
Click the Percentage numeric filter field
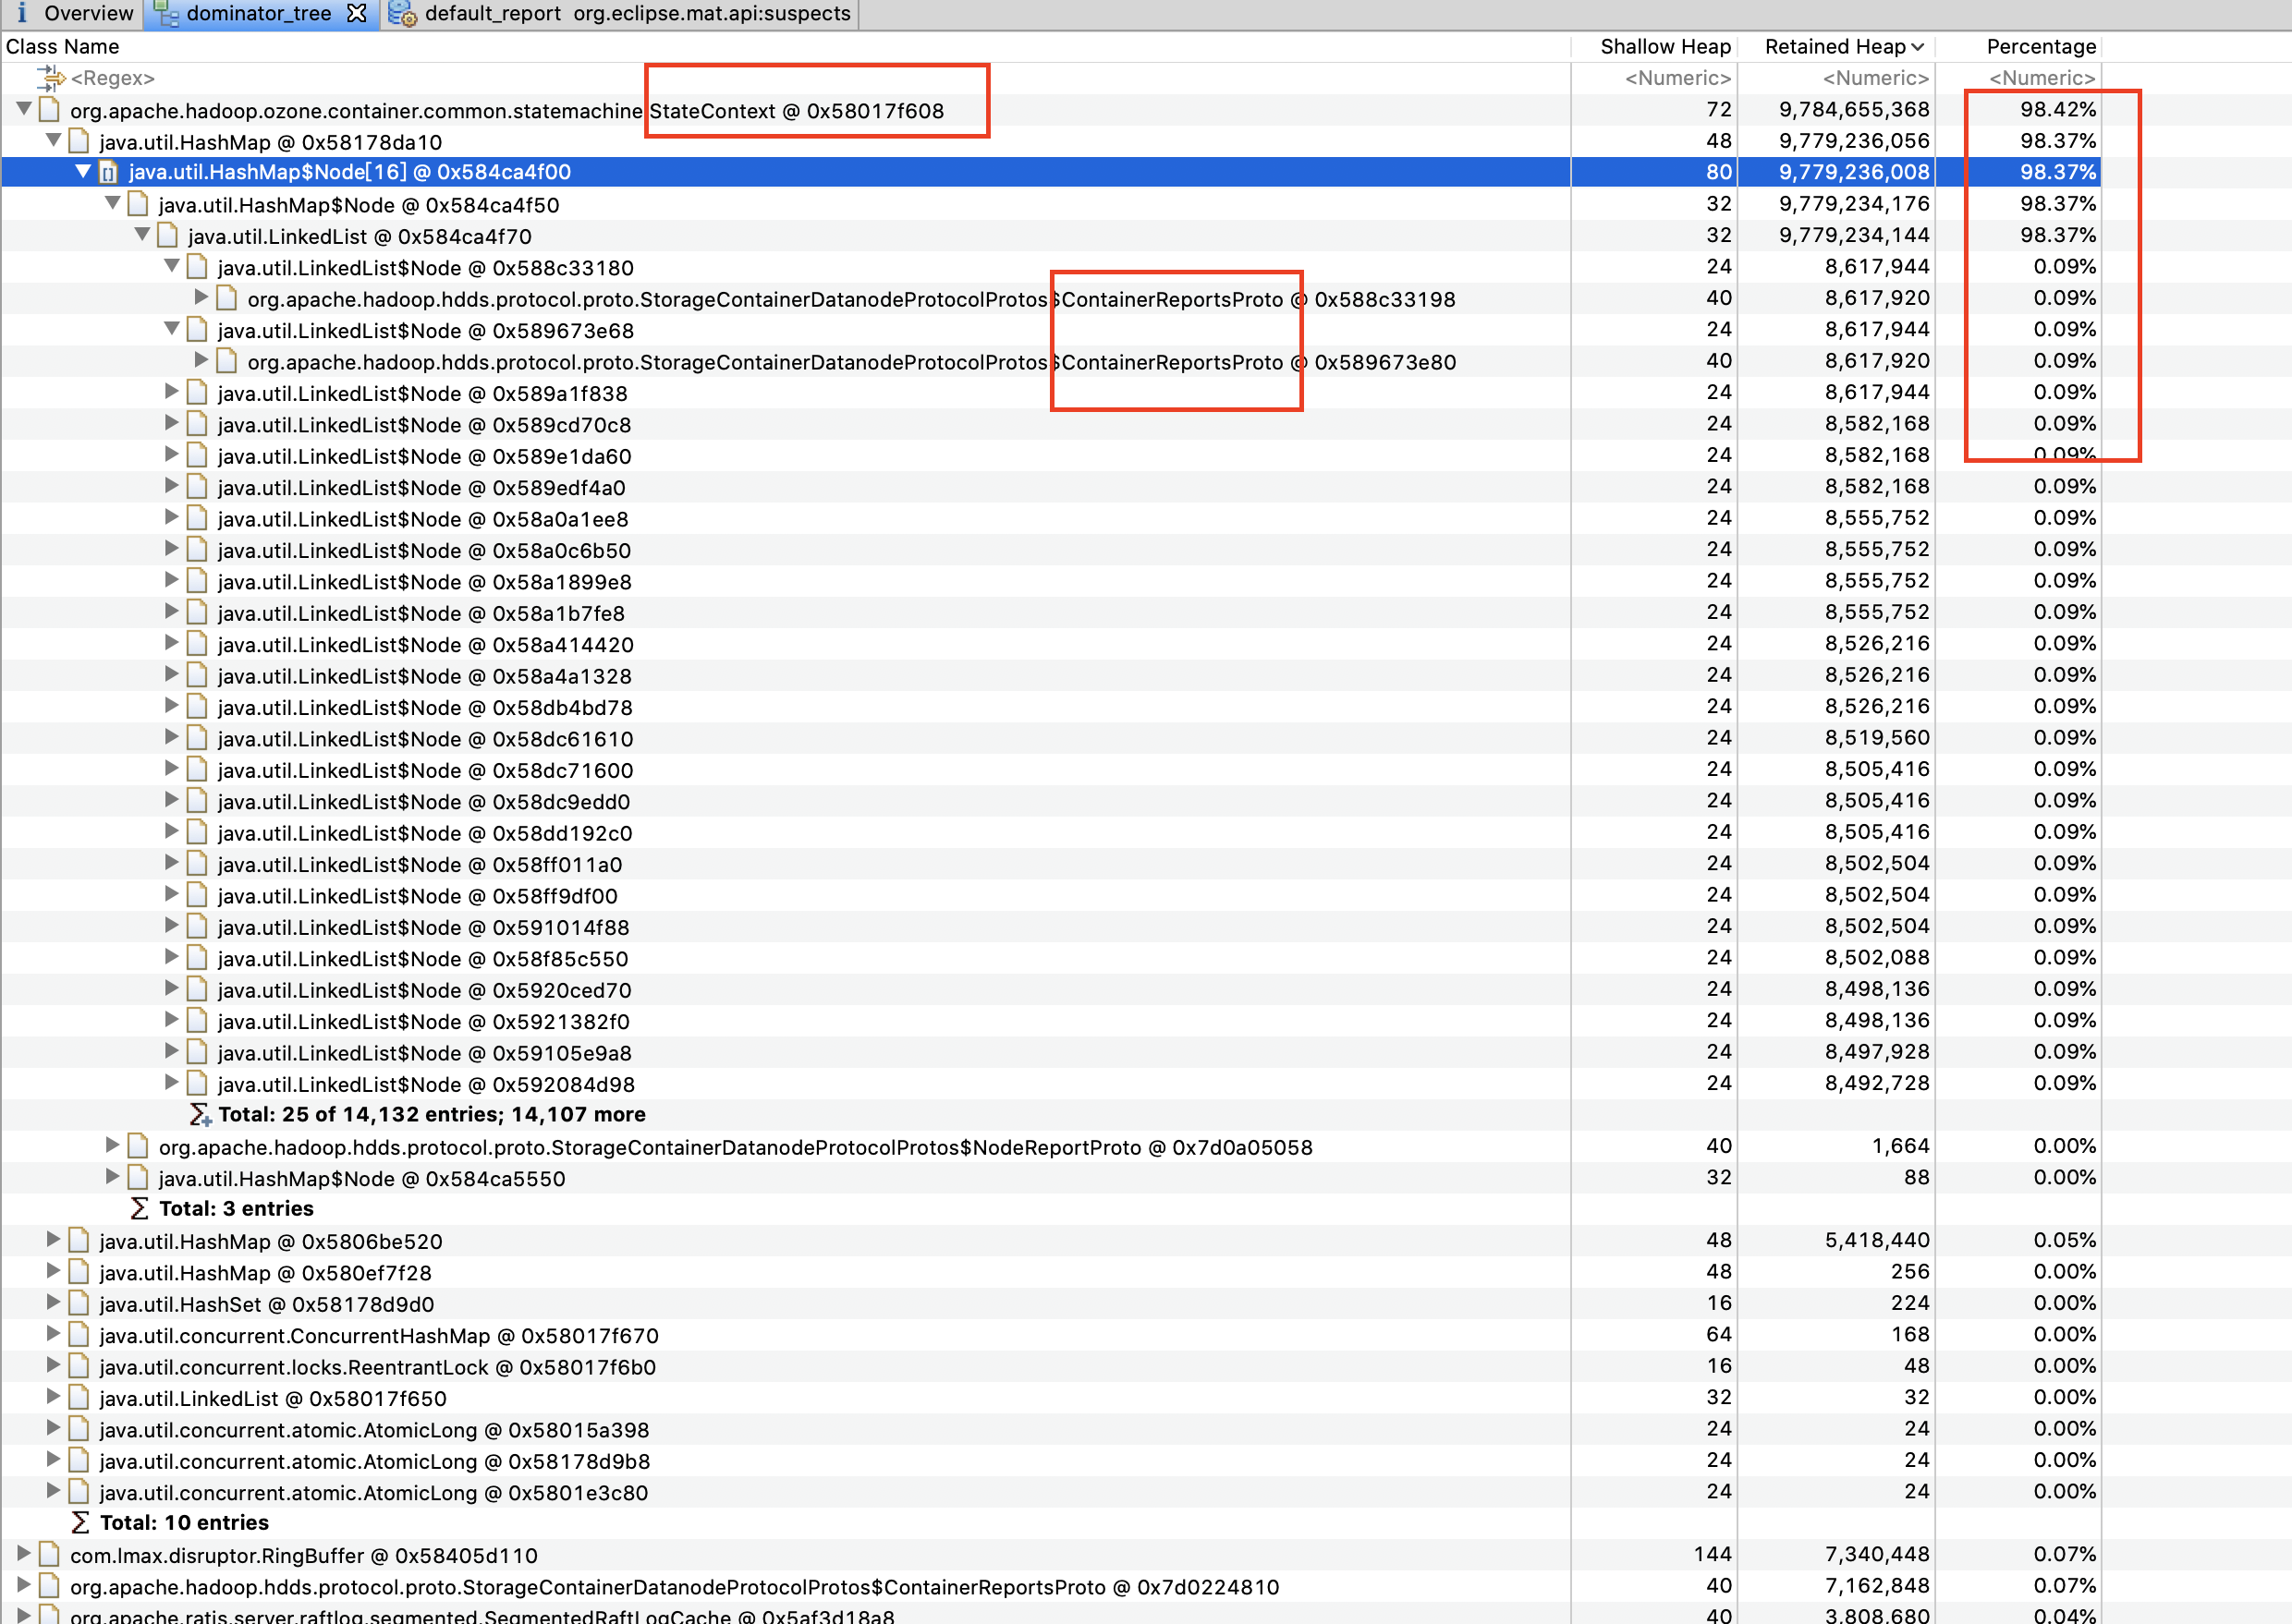click(x=2041, y=78)
